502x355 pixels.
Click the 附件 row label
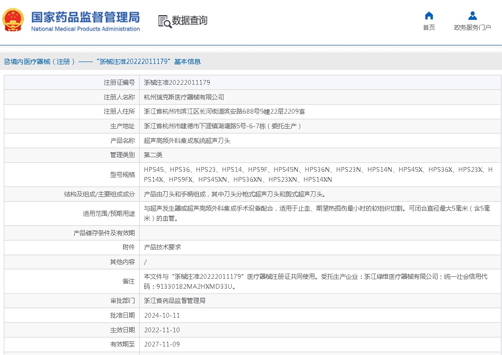129,247
